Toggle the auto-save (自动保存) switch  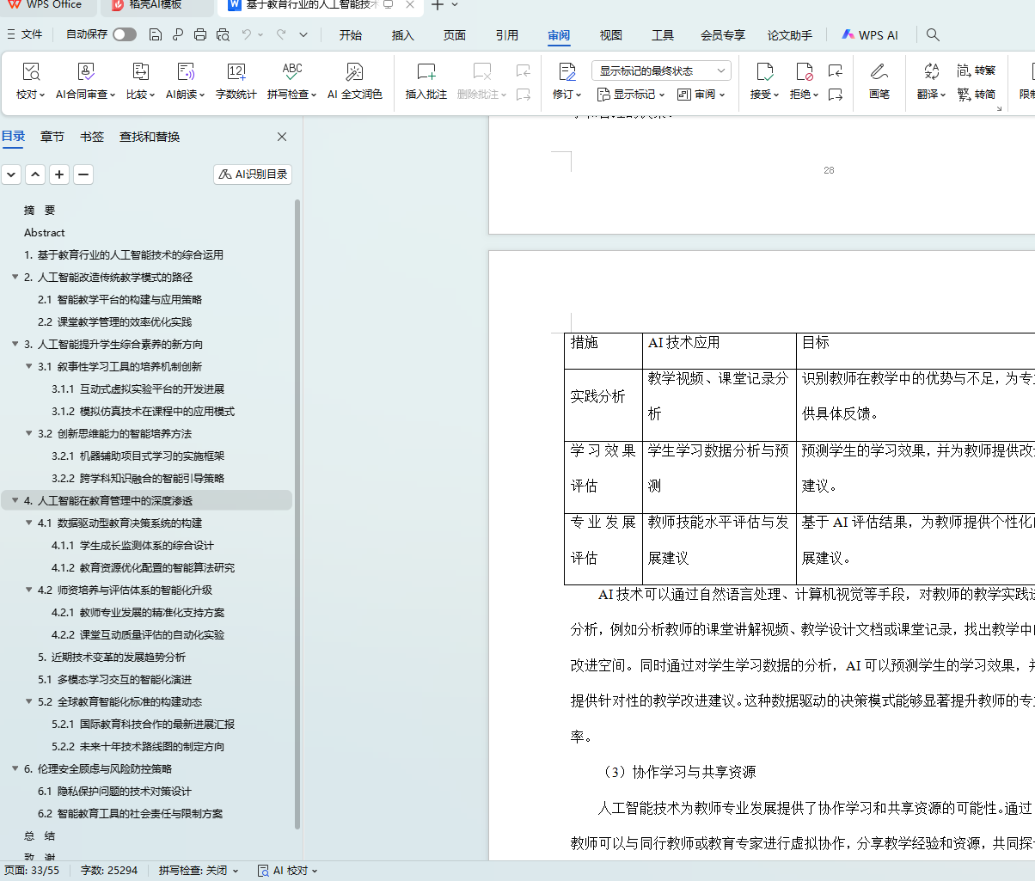click(125, 35)
